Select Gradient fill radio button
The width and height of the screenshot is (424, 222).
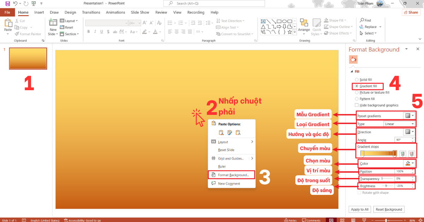click(x=357, y=86)
